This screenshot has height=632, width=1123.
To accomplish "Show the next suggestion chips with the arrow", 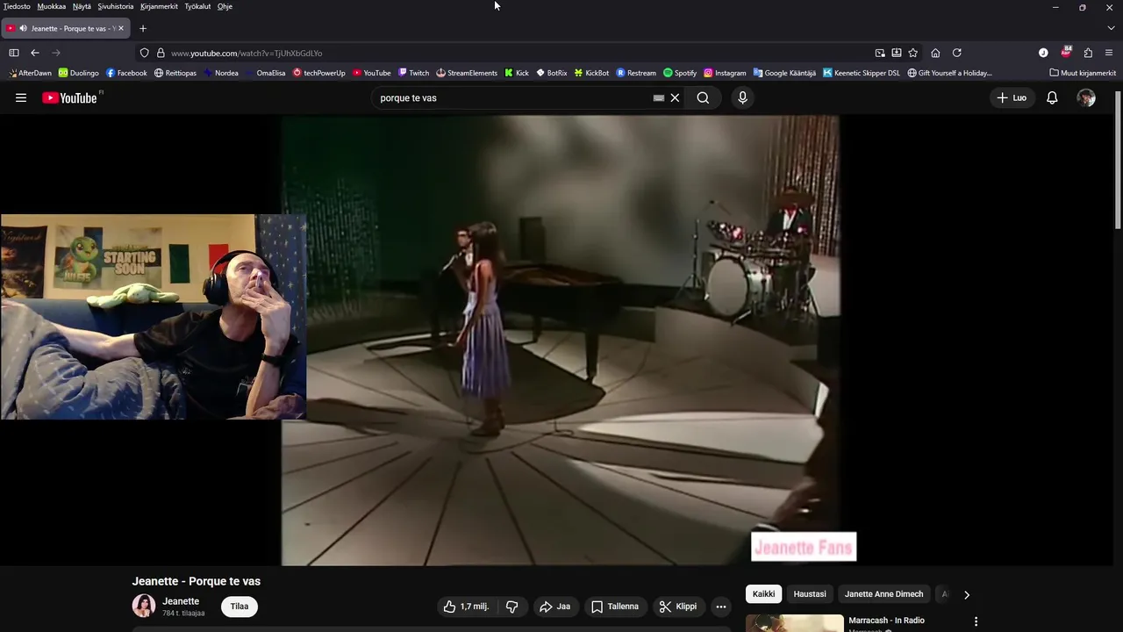I will click(x=967, y=594).
